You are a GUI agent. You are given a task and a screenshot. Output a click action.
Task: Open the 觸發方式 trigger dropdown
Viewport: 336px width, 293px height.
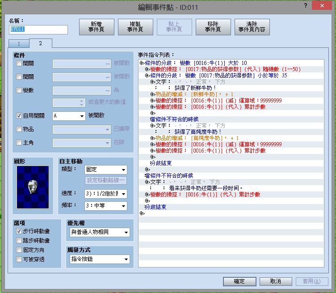(x=100, y=259)
